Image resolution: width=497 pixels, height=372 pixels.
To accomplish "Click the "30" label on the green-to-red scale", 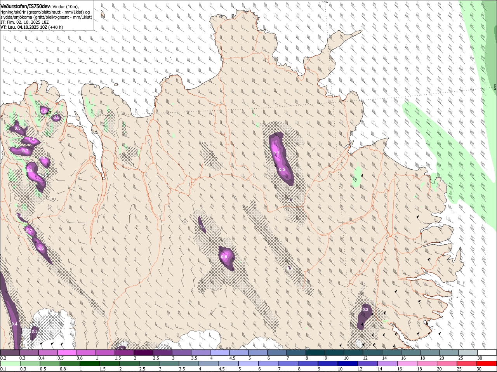I will tap(479, 369).
